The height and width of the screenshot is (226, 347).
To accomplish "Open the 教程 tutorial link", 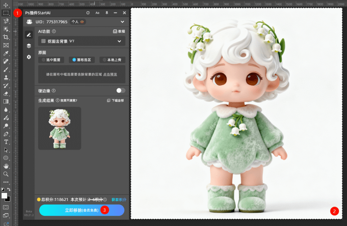I will click(119, 32).
